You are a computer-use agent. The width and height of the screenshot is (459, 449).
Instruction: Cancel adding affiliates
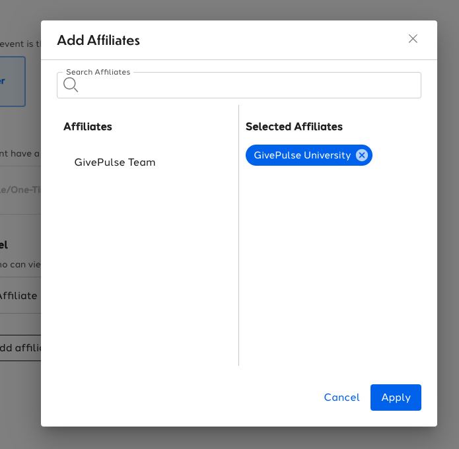click(x=341, y=397)
